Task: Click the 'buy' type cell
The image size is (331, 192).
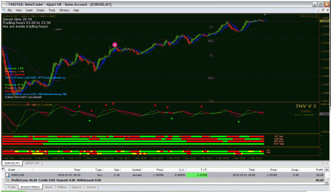Action: tap(100, 175)
